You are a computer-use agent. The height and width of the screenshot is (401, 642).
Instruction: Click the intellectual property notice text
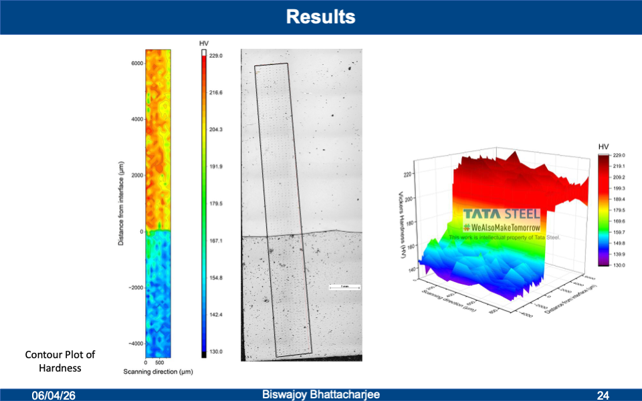point(504,237)
